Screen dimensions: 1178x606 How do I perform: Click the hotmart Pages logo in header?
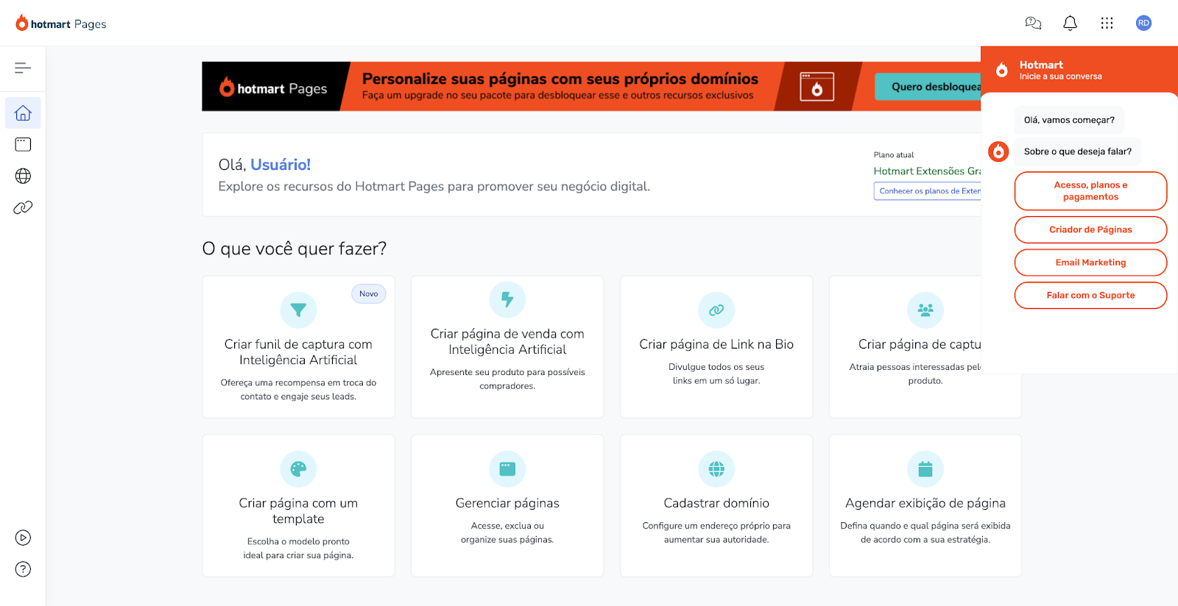61,24
